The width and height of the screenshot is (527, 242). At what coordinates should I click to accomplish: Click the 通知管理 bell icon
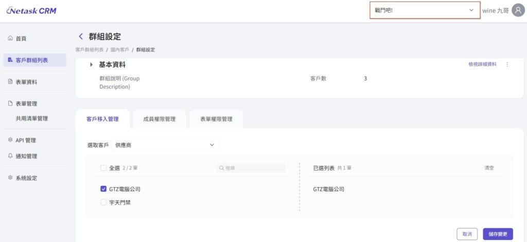(10, 156)
